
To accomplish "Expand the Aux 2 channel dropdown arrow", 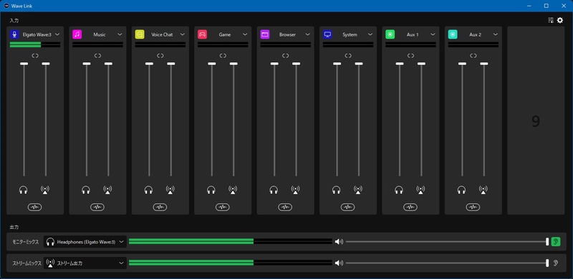I will (x=496, y=34).
